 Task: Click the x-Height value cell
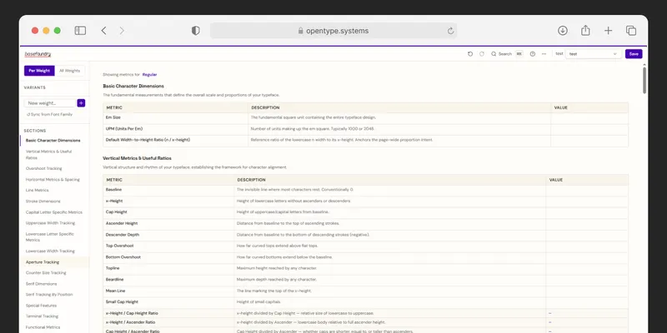pos(587,201)
